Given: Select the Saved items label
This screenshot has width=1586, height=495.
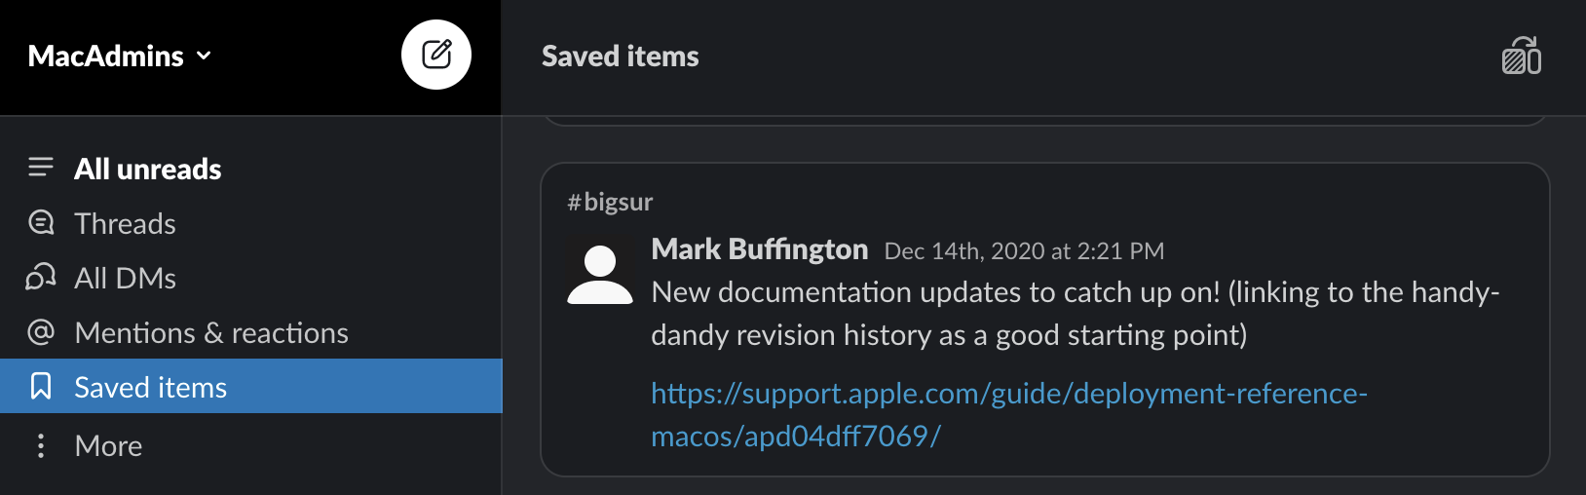Looking at the screenshot, I should tap(150, 388).
